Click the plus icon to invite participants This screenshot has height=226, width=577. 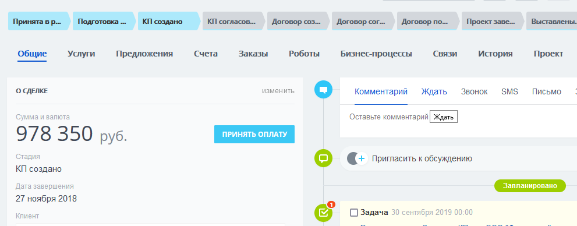[362, 158]
